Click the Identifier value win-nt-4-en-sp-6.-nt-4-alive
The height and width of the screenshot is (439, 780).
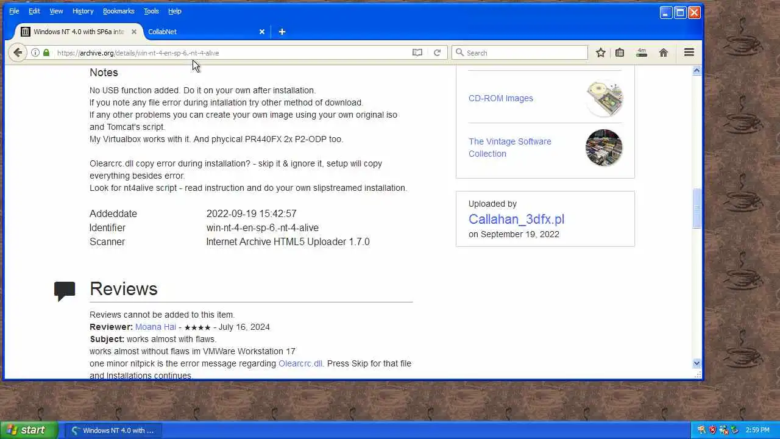pos(263,227)
